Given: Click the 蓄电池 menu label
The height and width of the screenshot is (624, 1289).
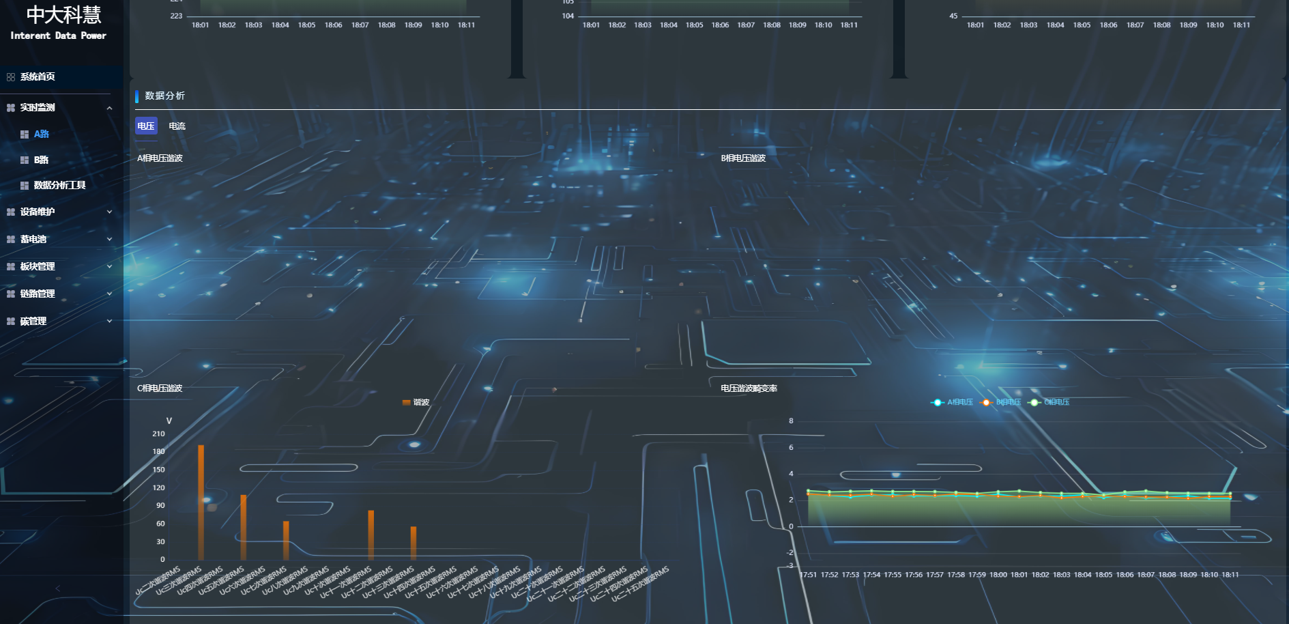Looking at the screenshot, I should pyautogui.click(x=33, y=239).
